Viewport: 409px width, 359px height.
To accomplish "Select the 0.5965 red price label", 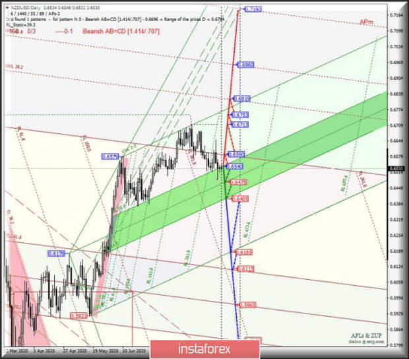I will 247,305.
